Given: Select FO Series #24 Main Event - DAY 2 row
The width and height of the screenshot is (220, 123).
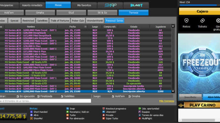Looking at the screenshot, I should pos(86,91).
